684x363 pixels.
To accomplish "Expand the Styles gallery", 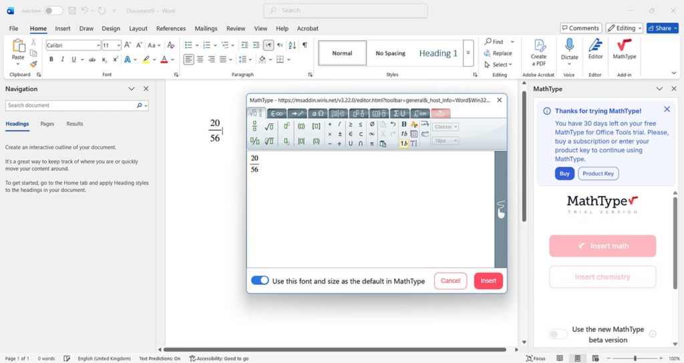I will coord(468,53).
